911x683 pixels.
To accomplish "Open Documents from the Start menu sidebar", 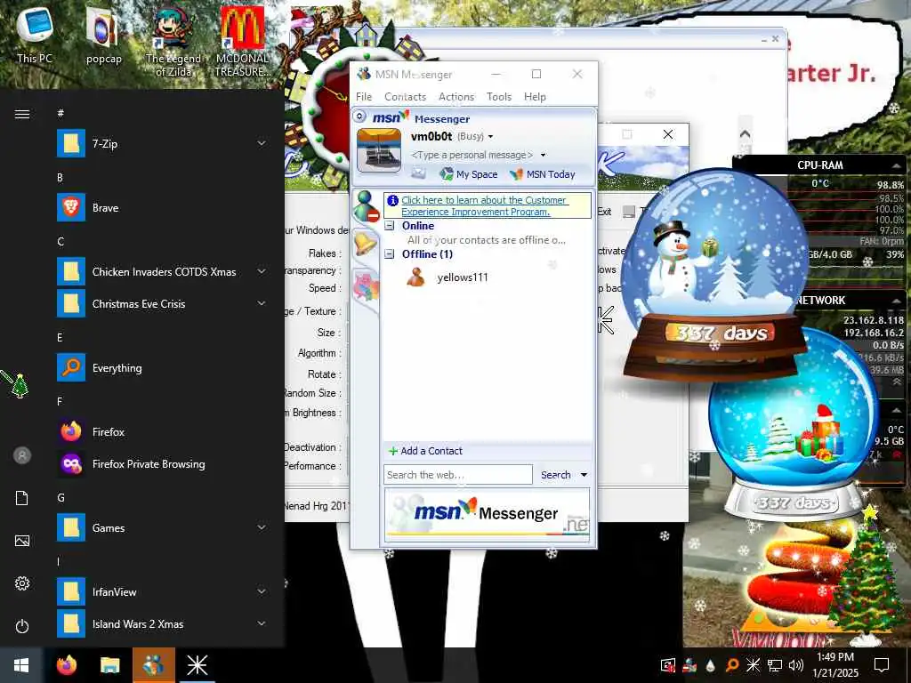I will (x=22, y=498).
